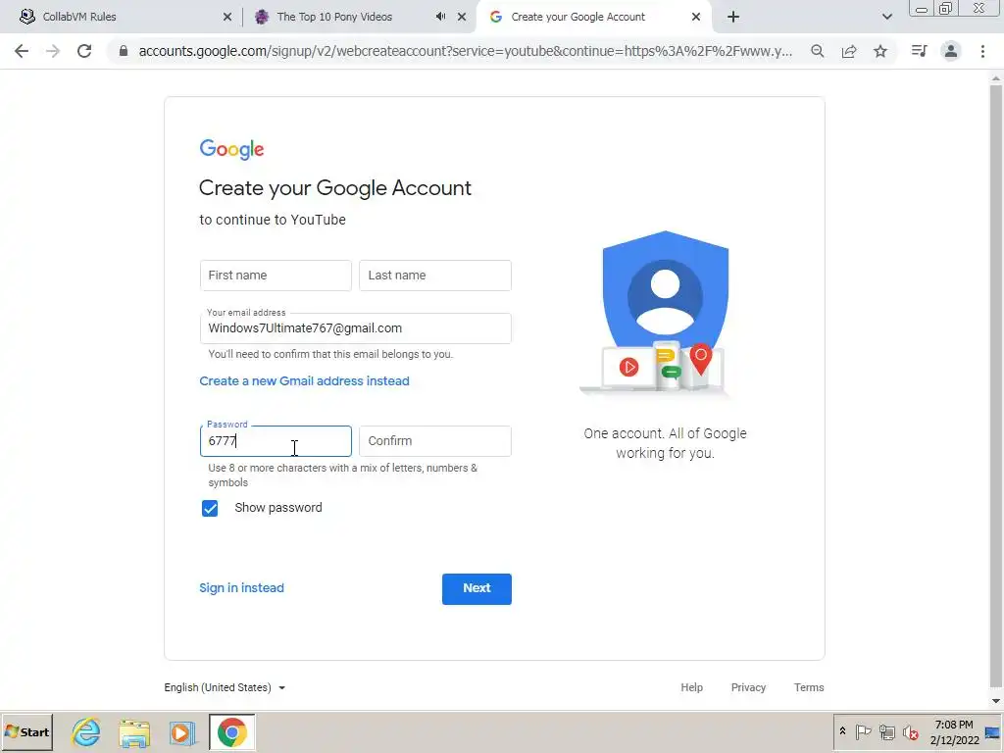Edit the email address field

click(x=355, y=328)
